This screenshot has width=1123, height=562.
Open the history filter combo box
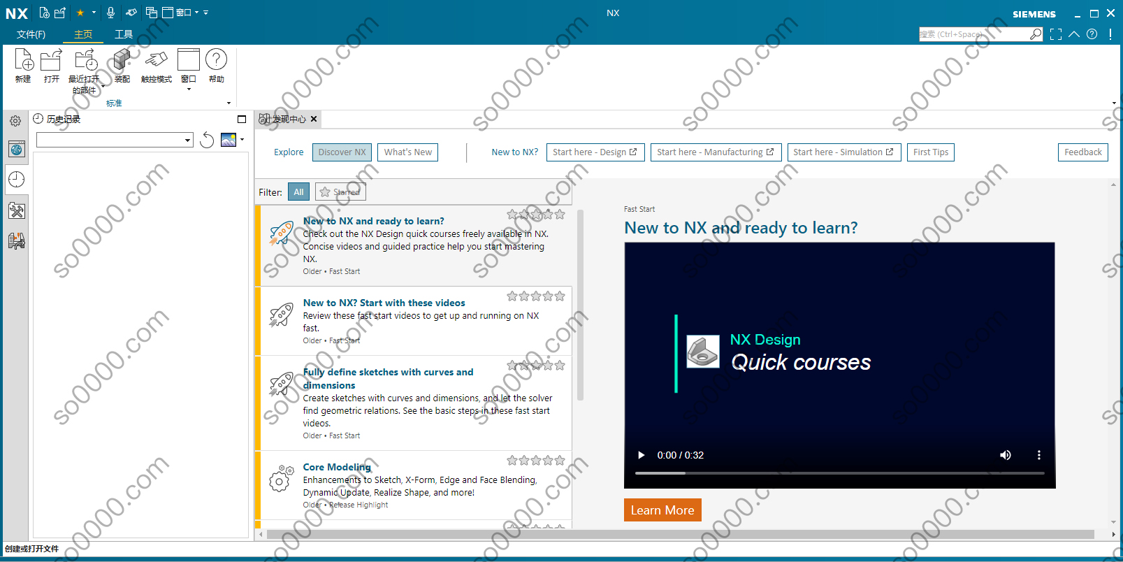[115, 140]
